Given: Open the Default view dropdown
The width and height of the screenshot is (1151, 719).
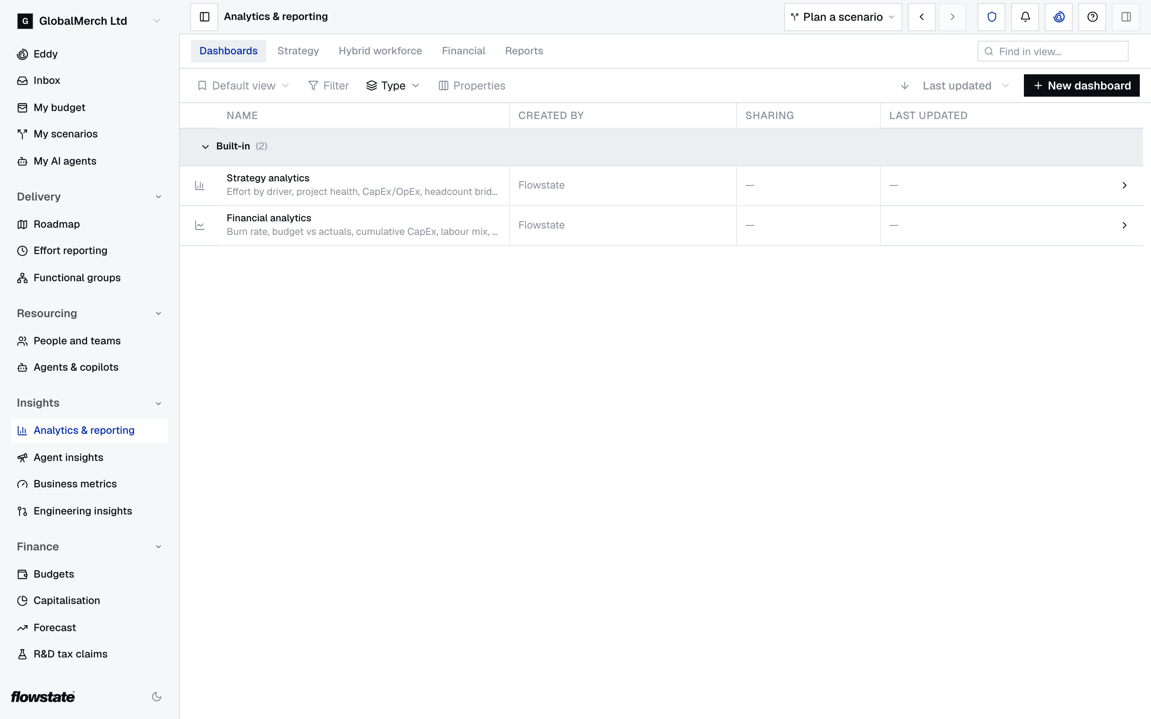Looking at the screenshot, I should [243, 85].
